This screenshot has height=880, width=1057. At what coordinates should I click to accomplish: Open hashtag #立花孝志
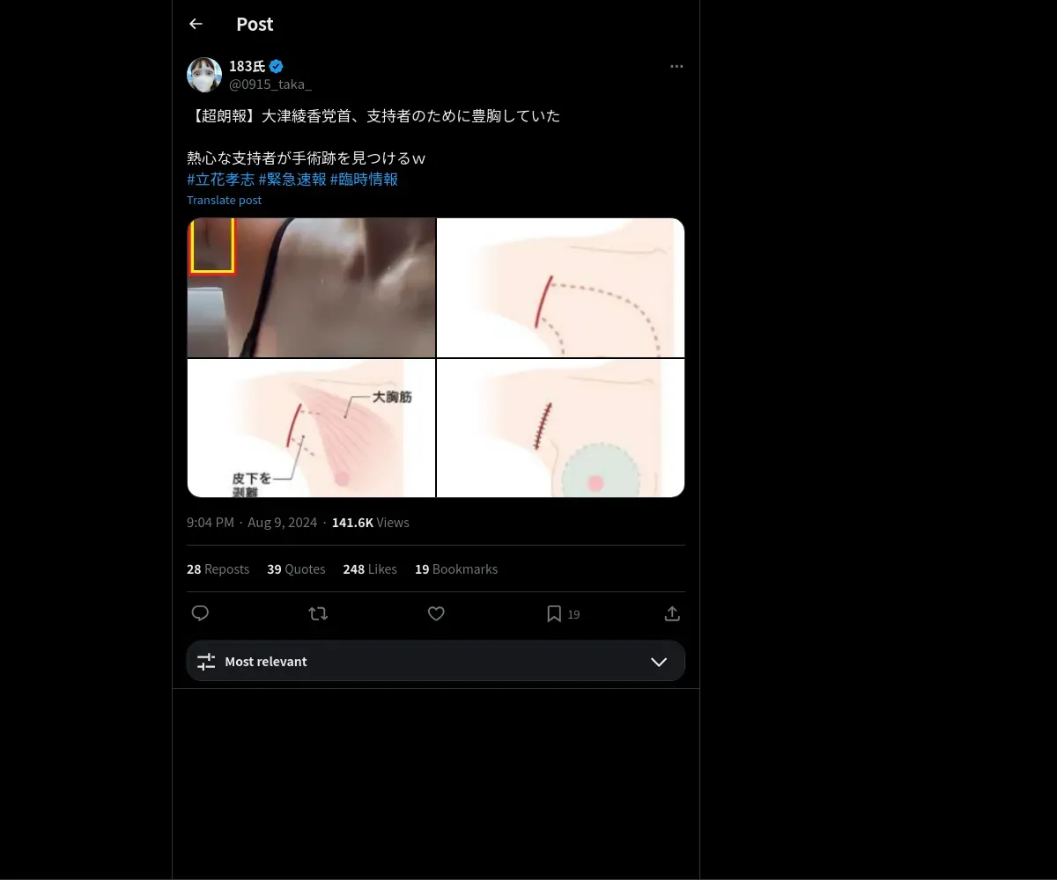pyautogui.click(x=221, y=179)
